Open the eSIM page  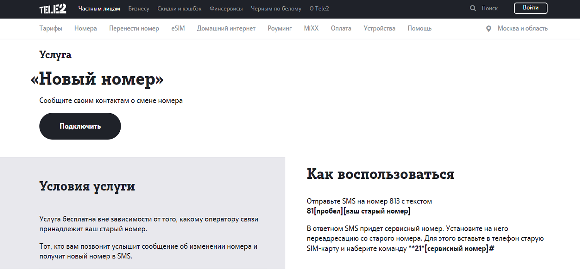(178, 28)
